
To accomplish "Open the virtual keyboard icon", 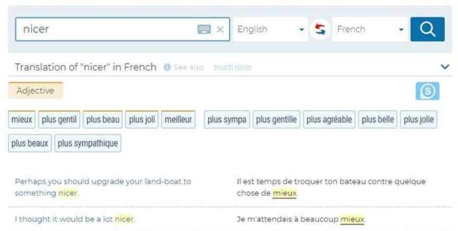I will [204, 30].
